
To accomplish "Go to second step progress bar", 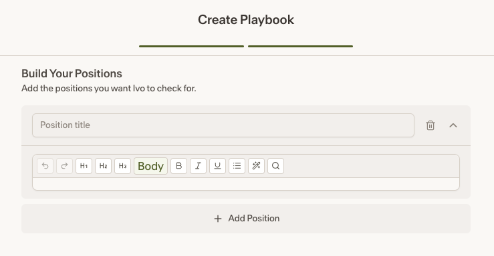I will [300, 46].
